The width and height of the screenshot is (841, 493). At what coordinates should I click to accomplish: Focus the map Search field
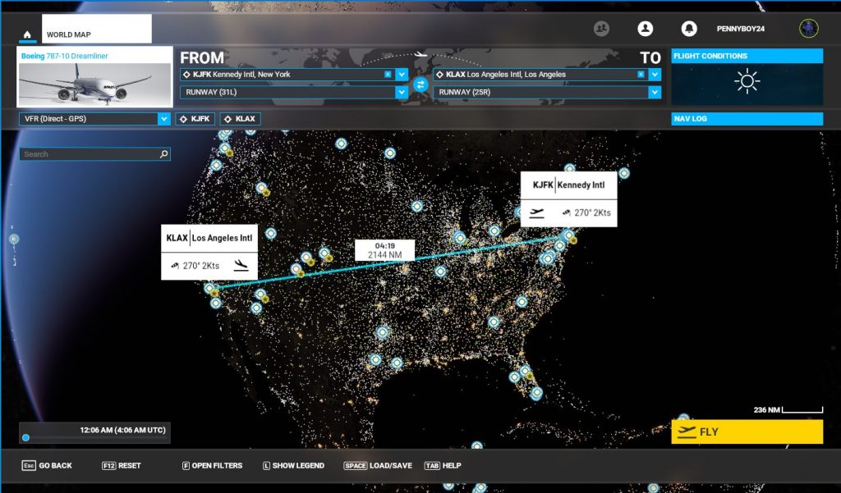click(x=95, y=153)
